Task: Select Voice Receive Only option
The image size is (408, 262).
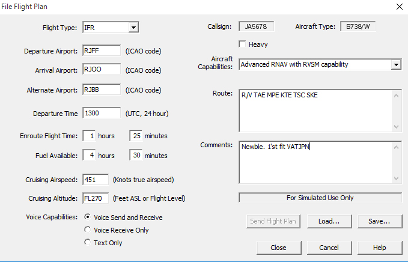Action: pyautogui.click(x=88, y=230)
